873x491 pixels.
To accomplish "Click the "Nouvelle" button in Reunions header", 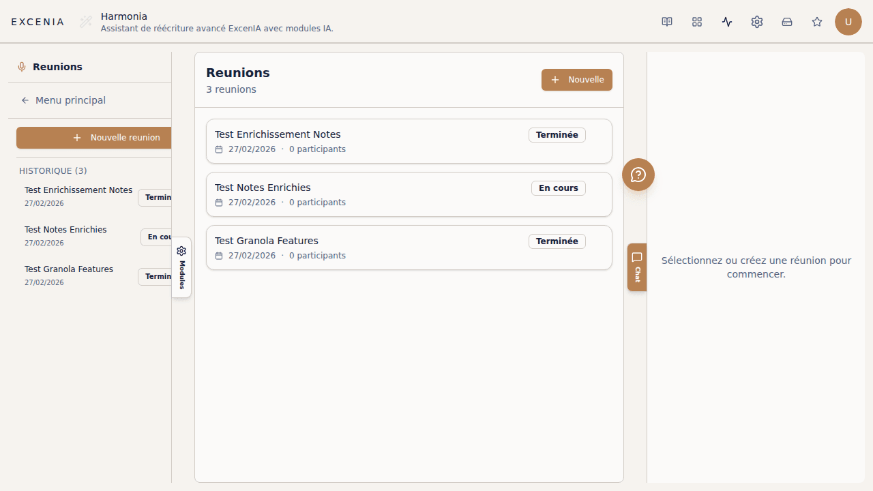I will tap(577, 80).
